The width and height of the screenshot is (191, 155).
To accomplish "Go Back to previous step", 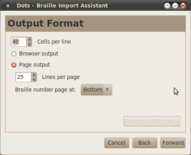I will (x=145, y=143).
